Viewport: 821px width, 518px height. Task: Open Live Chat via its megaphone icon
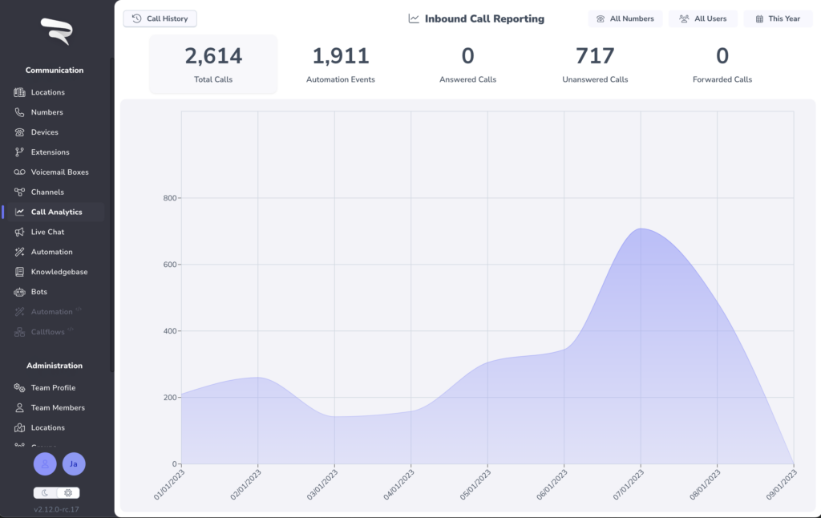point(19,232)
